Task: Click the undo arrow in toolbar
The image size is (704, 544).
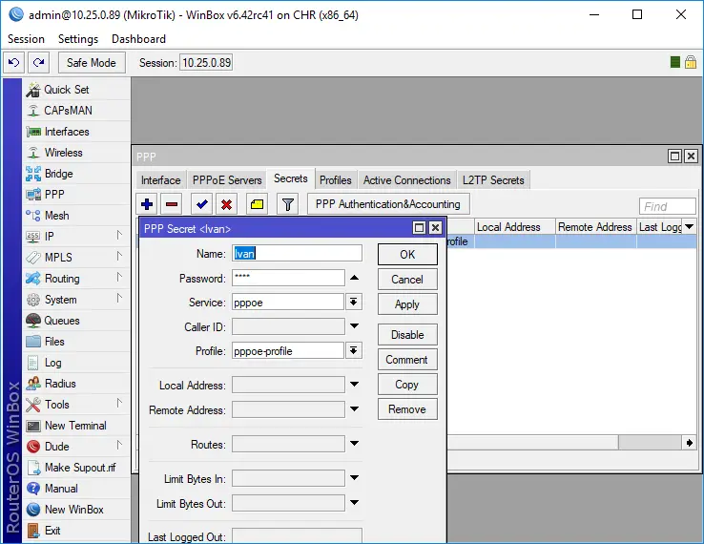Action: (x=13, y=62)
